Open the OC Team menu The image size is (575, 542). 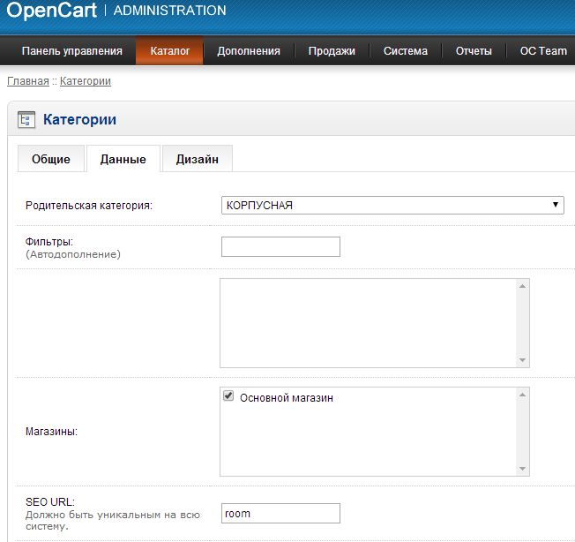[542, 51]
